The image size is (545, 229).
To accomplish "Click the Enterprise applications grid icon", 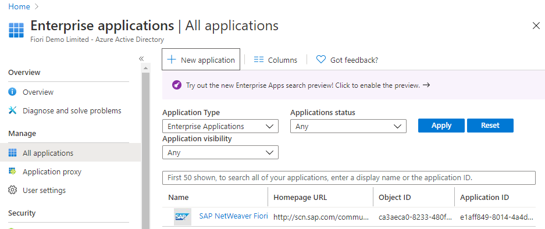I will click(x=16, y=31).
